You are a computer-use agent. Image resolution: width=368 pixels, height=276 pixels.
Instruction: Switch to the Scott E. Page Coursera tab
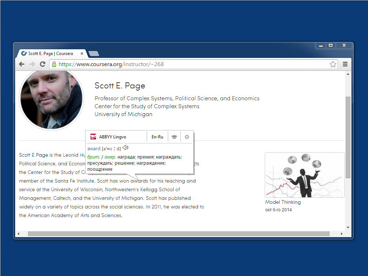pyautogui.click(x=50, y=54)
